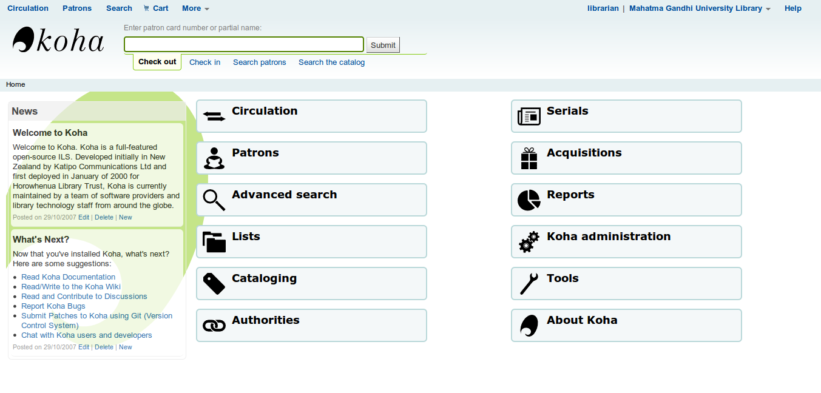Switch to the Check in tab
821x393 pixels.
click(204, 62)
